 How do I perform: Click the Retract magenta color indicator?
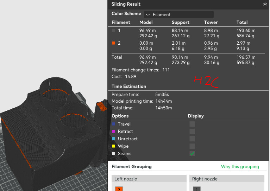coord(113,131)
